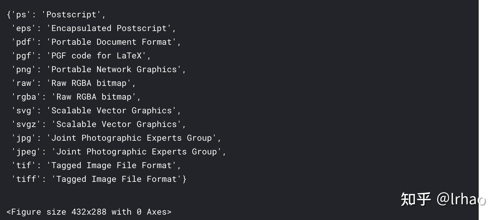Click the 'ps' dictionary key
The width and height of the screenshot is (499, 220).
coord(21,15)
